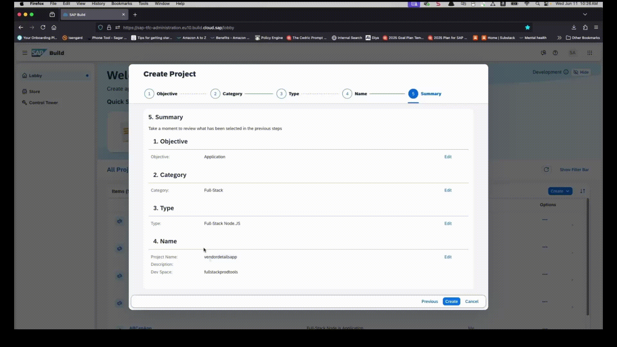
Task: Open the Bookmarks menu in menu bar
Action: tap(121, 4)
